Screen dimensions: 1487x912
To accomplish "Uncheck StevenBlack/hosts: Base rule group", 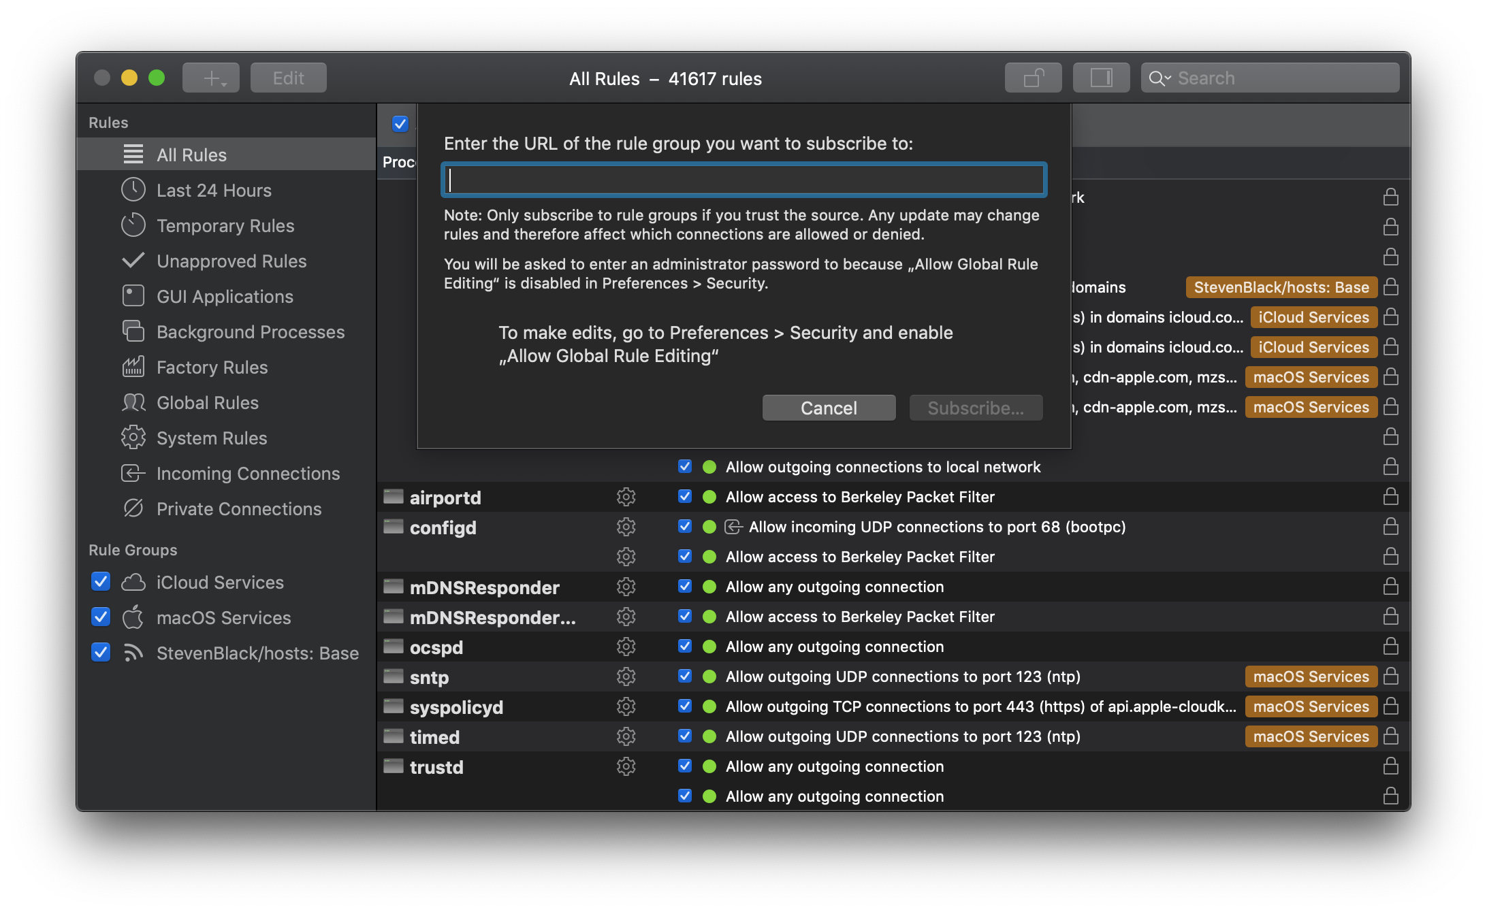I will coord(101,653).
